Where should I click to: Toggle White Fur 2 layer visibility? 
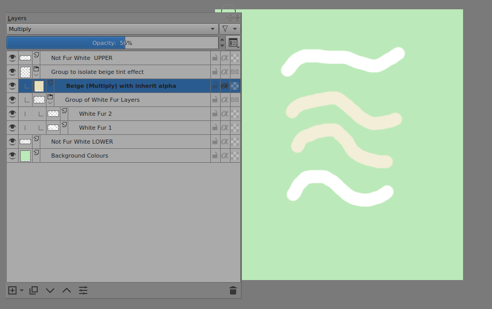[x=12, y=114]
